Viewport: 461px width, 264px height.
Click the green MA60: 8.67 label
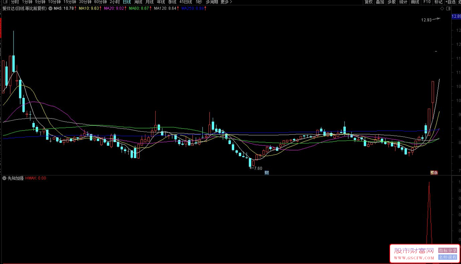139,8
